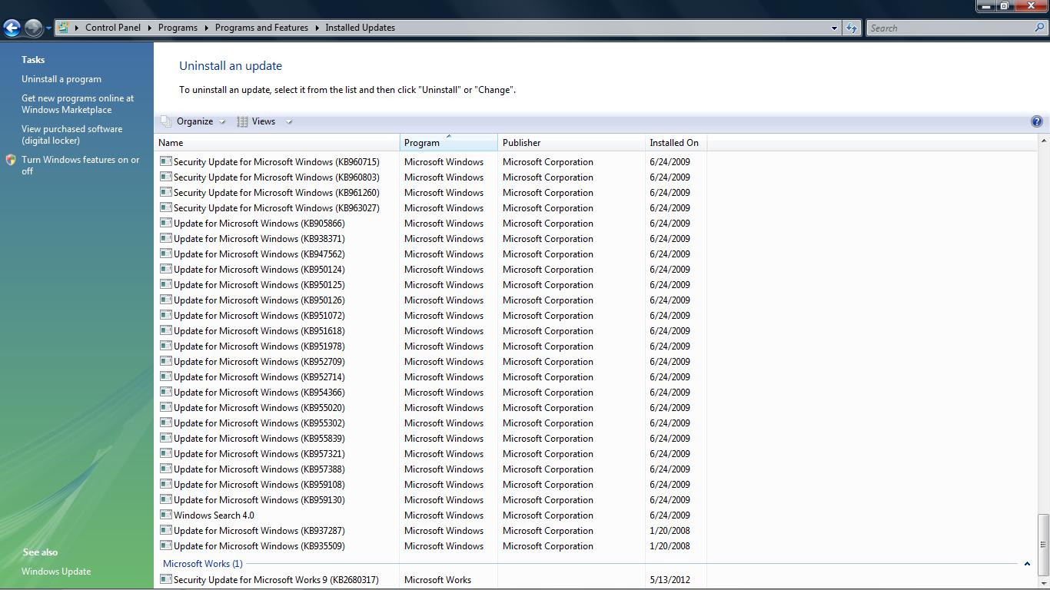Viewport: 1050px width, 590px height.
Task: Select the Microsoft Works (1) group header
Action: point(202,564)
